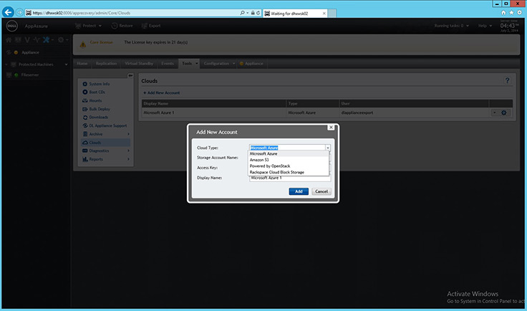
Task: Open the row actions dropdown beside gear icon
Action: point(494,113)
